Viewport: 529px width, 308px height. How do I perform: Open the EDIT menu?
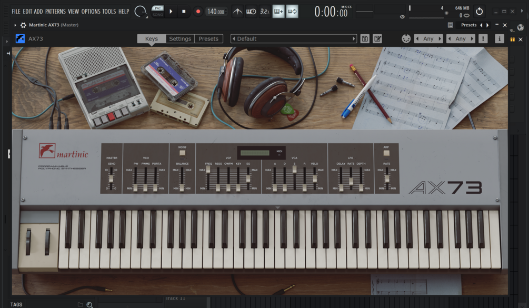click(x=27, y=12)
